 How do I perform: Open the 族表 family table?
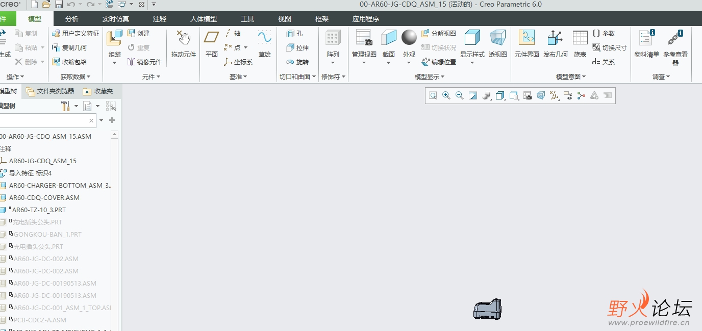point(580,44)
